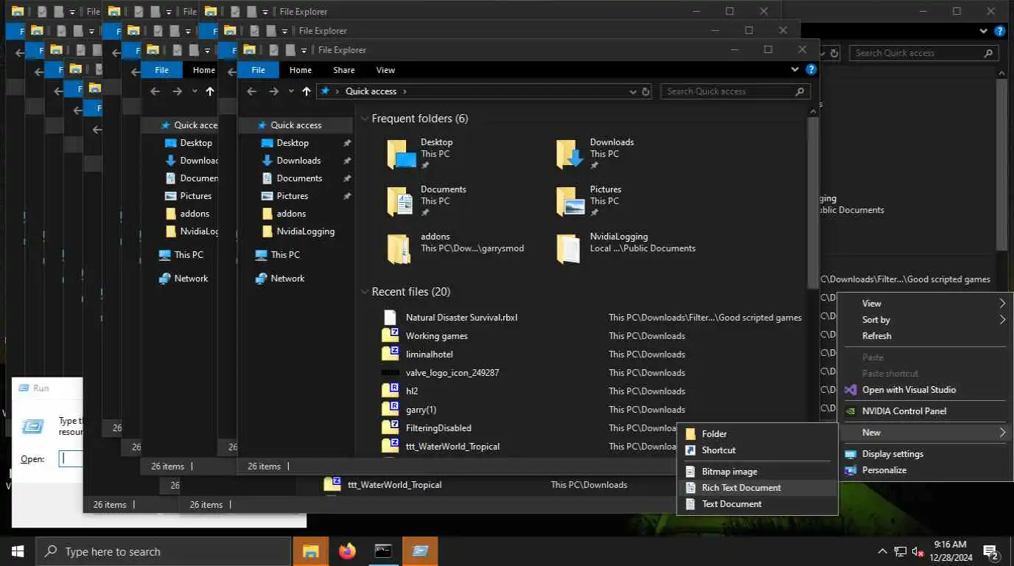Viewport: 1014px width, 566px height.
Task: Choose Personalize from the context menu
Action: (x=926, y=470)
